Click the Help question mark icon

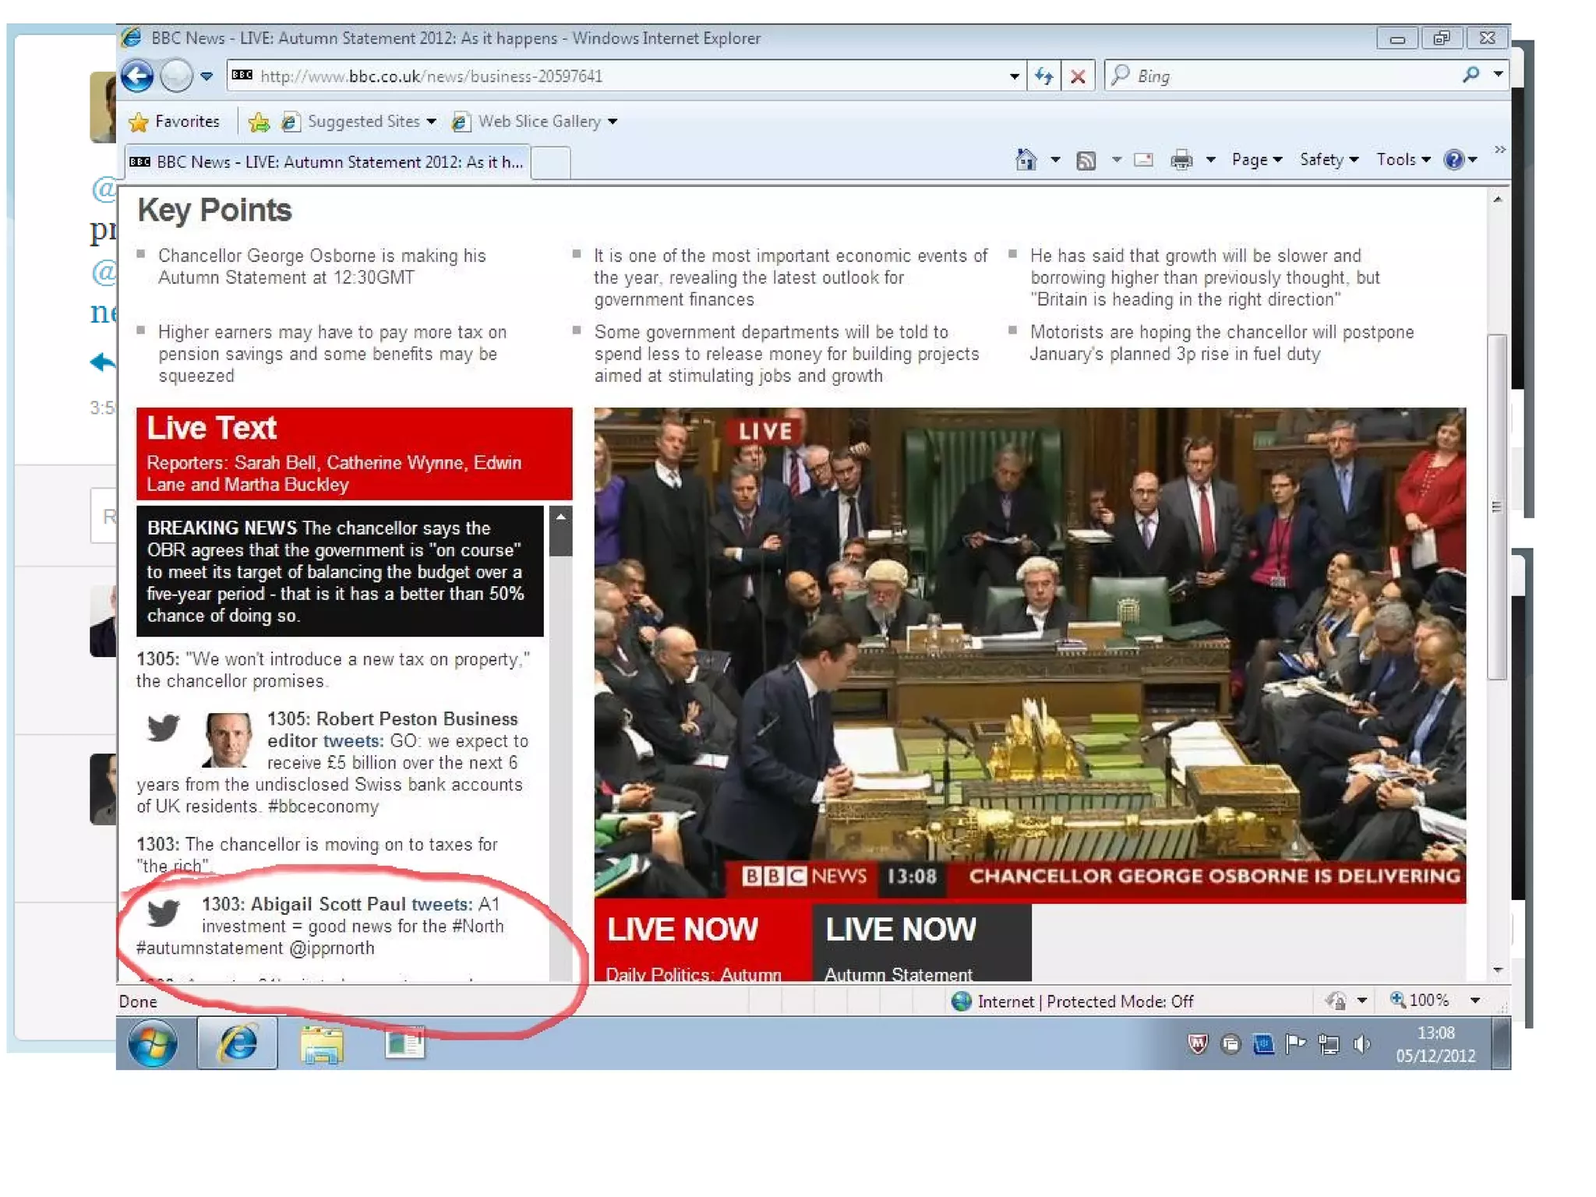(x=1453, y=160)
